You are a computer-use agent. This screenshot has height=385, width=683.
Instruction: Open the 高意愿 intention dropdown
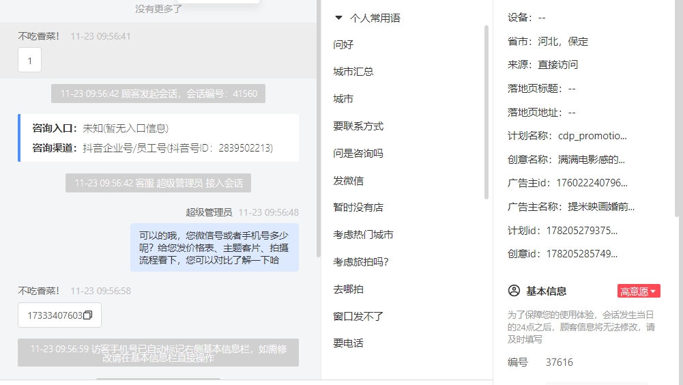(x=639, y=291)
